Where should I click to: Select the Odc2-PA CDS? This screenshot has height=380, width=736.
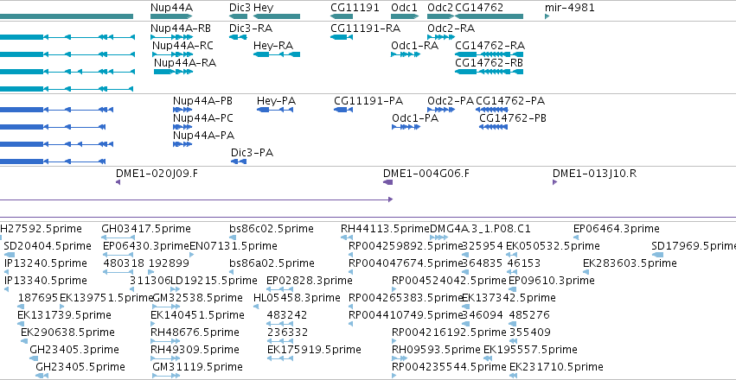coord(441,110)
